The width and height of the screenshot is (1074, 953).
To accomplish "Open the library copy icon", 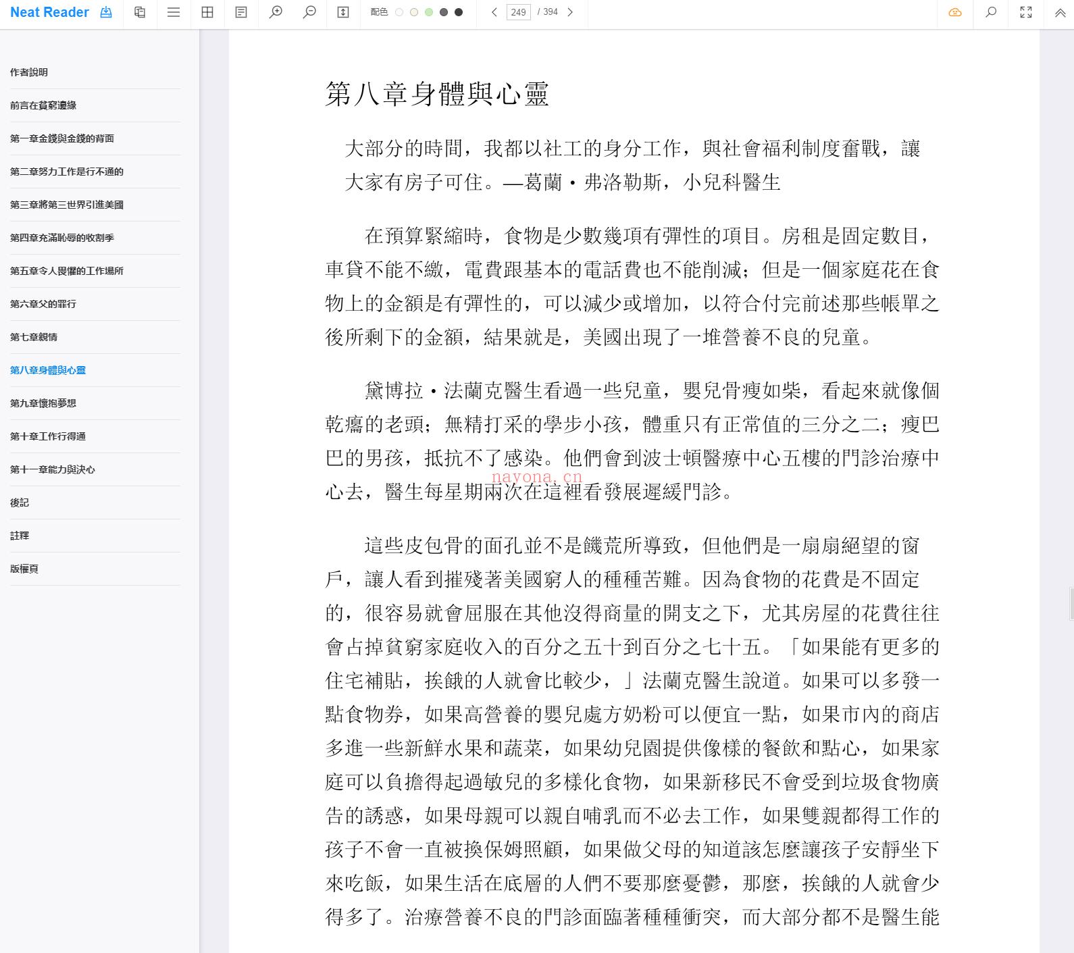I will point(140,12).
